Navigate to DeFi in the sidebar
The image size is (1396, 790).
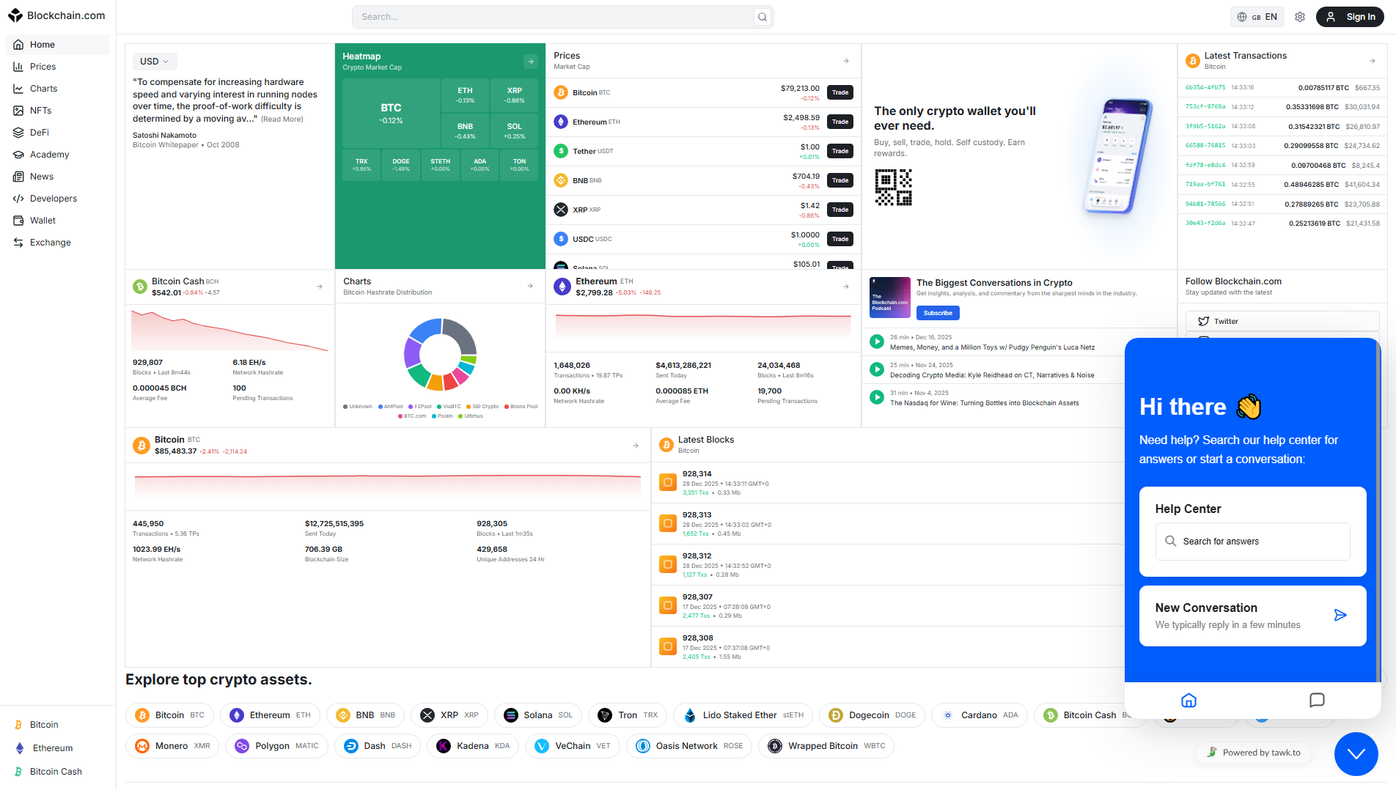click(x=57, y=133)
